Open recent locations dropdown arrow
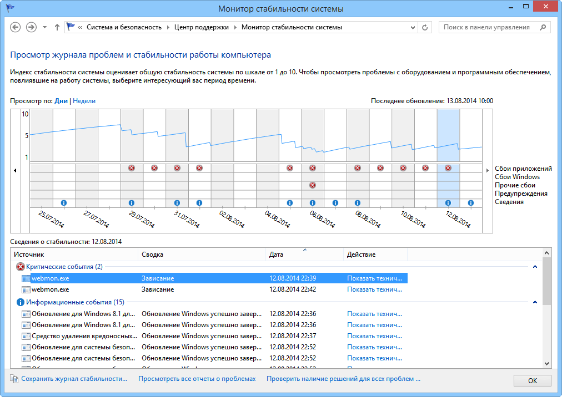 click(x=44, y=27)
